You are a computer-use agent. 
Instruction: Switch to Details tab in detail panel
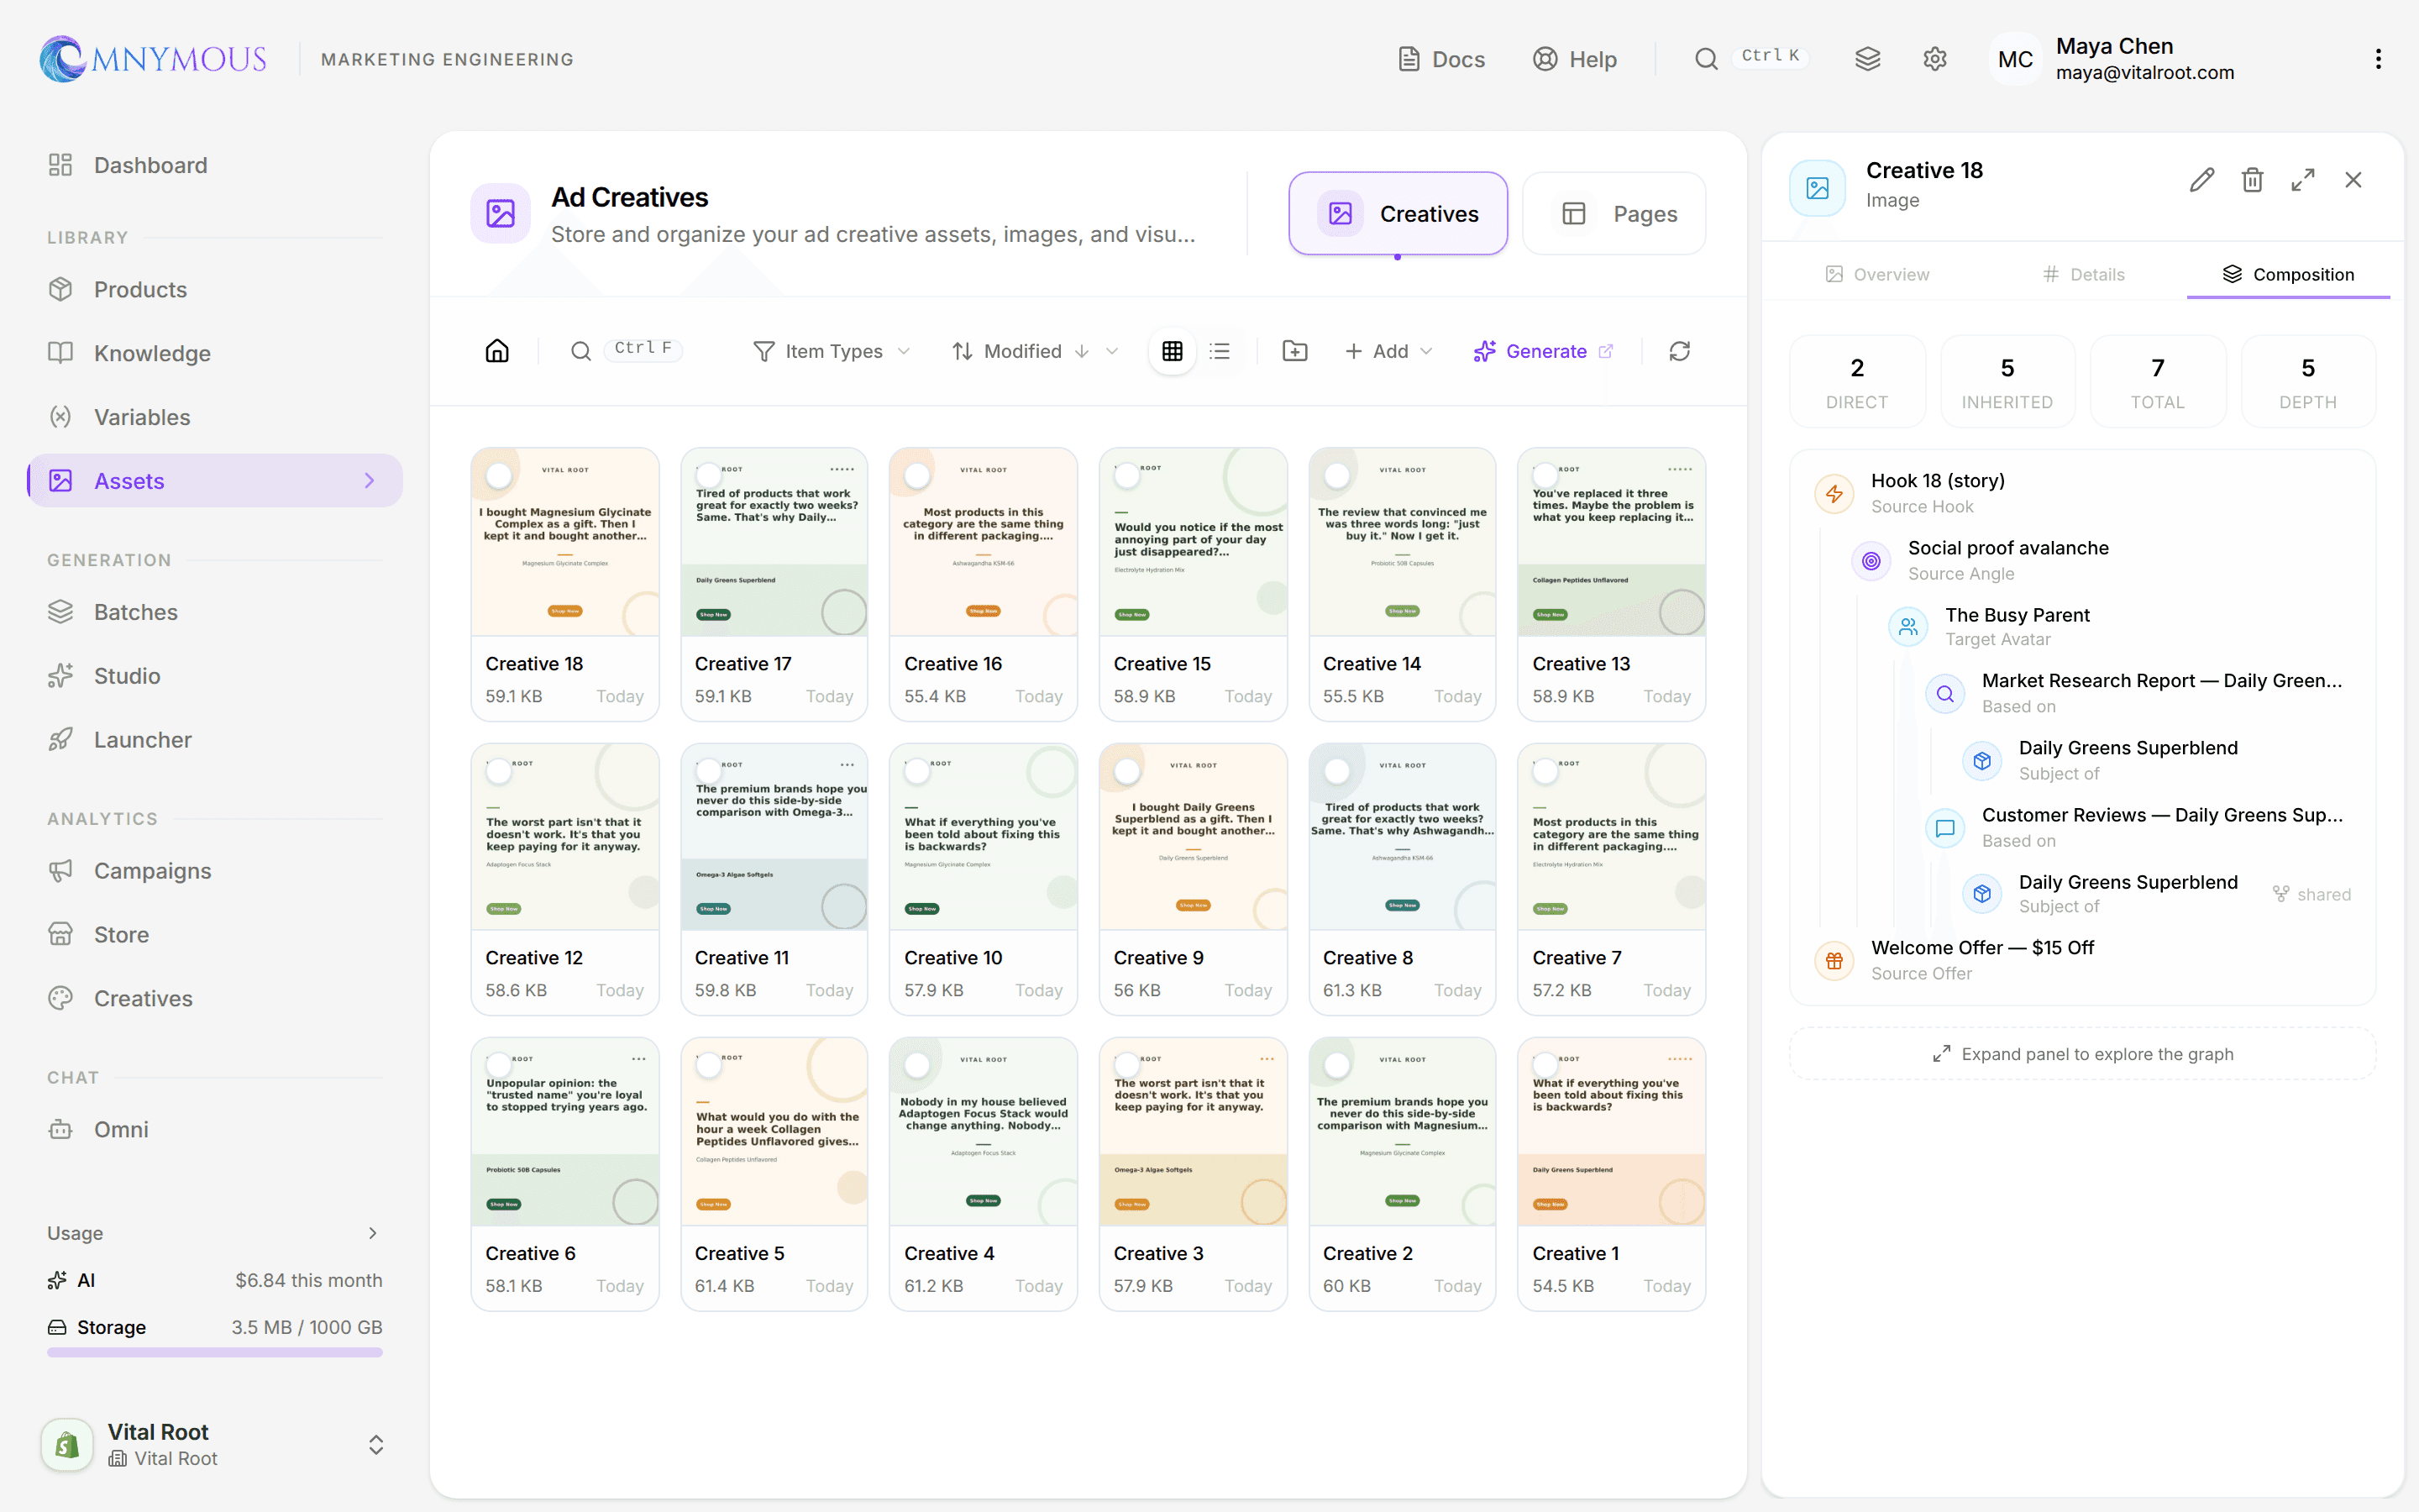click(2083, 274)
